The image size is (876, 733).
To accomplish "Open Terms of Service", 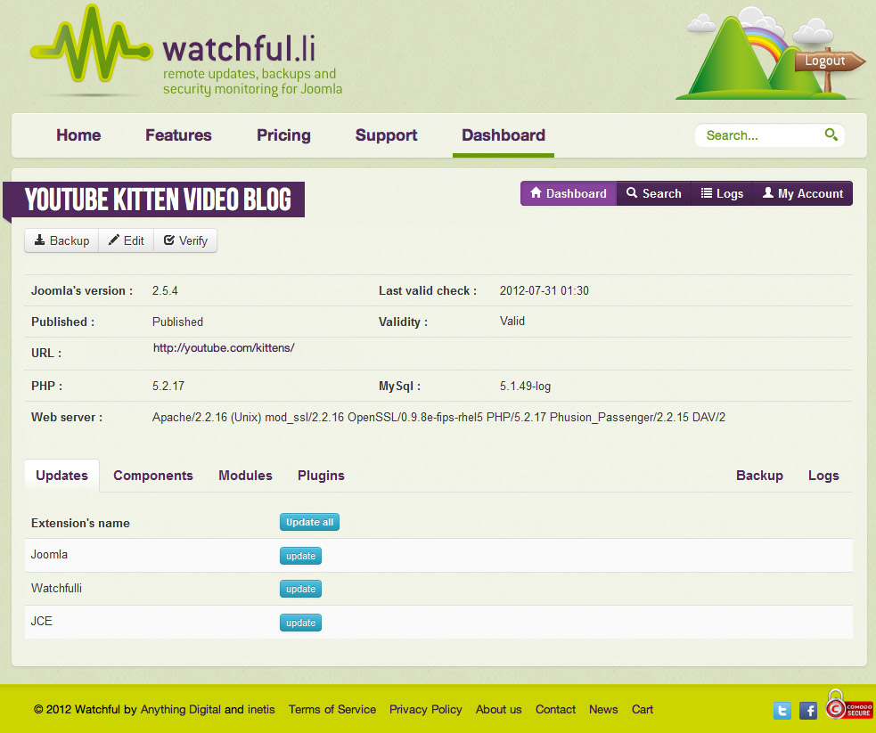I will (332, 710).
